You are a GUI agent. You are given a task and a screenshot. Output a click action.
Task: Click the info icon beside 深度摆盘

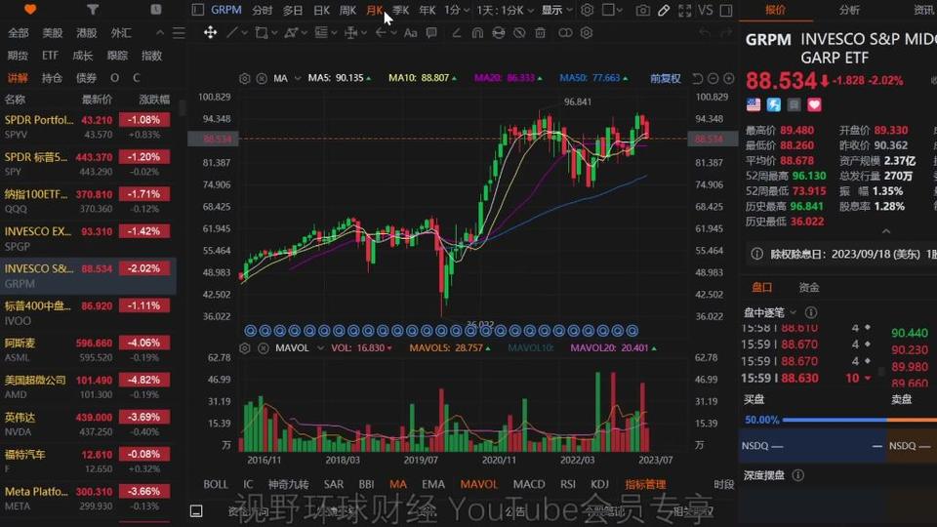[x=797, y=475]
